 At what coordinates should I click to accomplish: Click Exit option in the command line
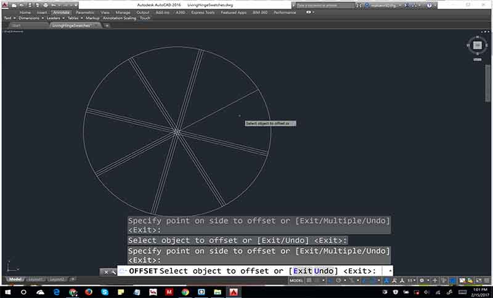click(303, 271)
